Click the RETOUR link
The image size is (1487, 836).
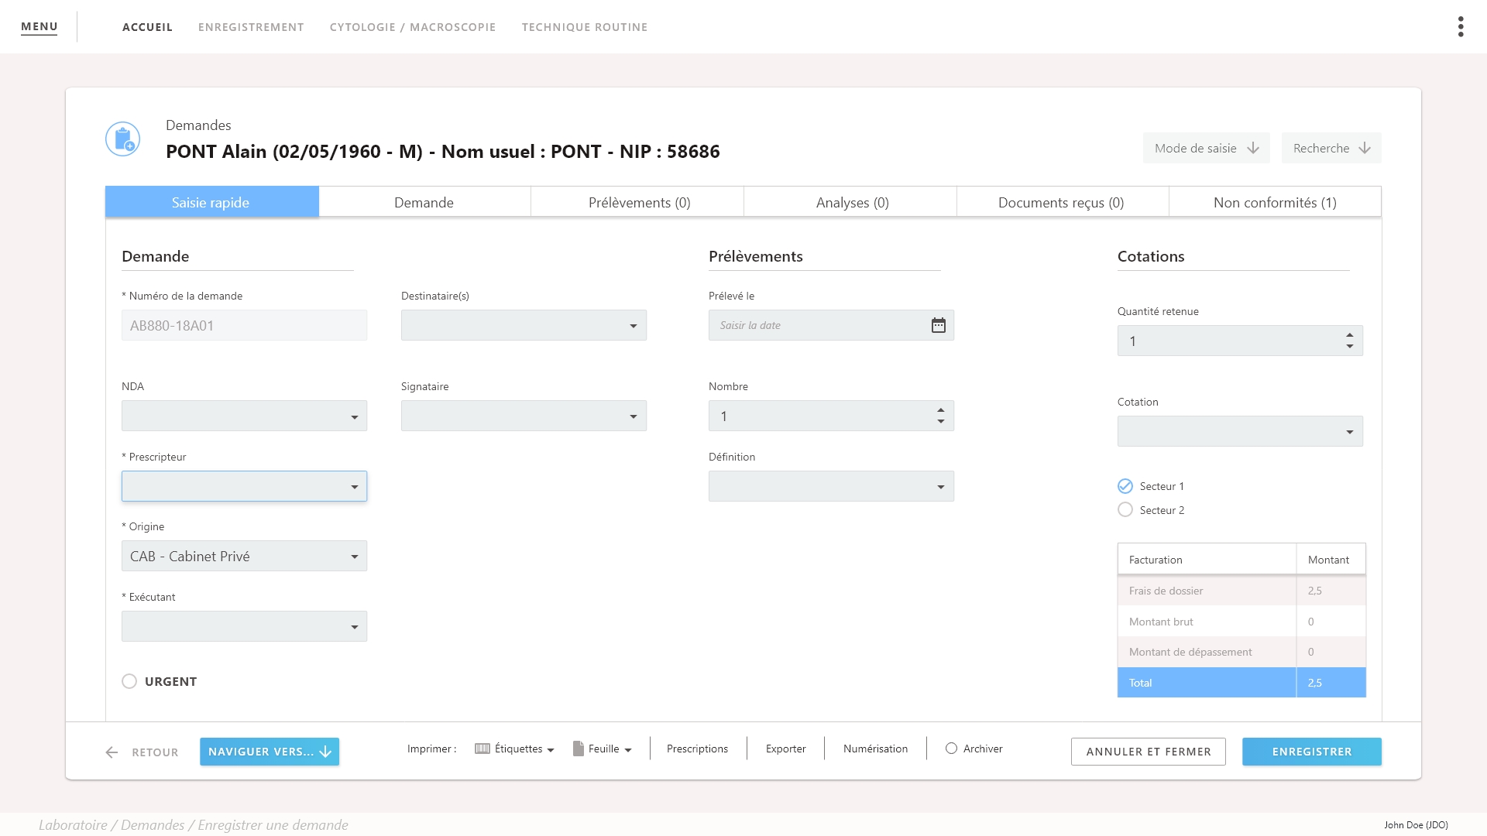tap(155, 752)
